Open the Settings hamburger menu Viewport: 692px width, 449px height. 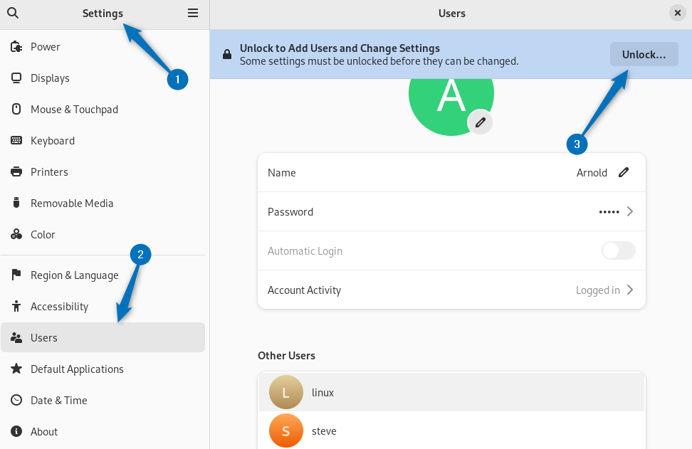pyautogui.click(x=193, y=13)
